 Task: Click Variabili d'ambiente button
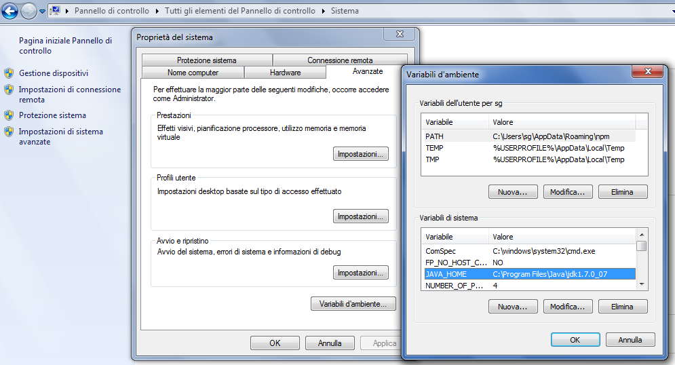click(x=353, y=304)
